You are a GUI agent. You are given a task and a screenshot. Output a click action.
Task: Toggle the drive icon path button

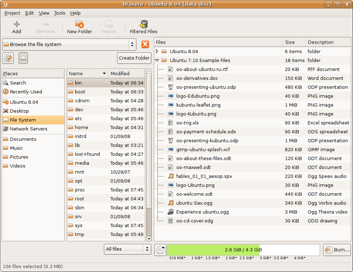(x=23, y=58)
